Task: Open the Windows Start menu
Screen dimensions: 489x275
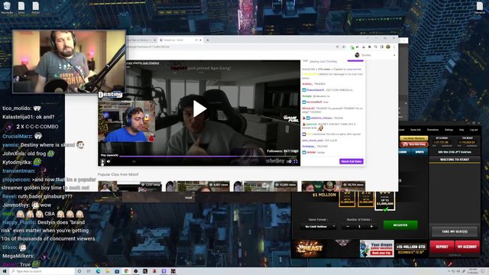Action: tap(5, 271)
